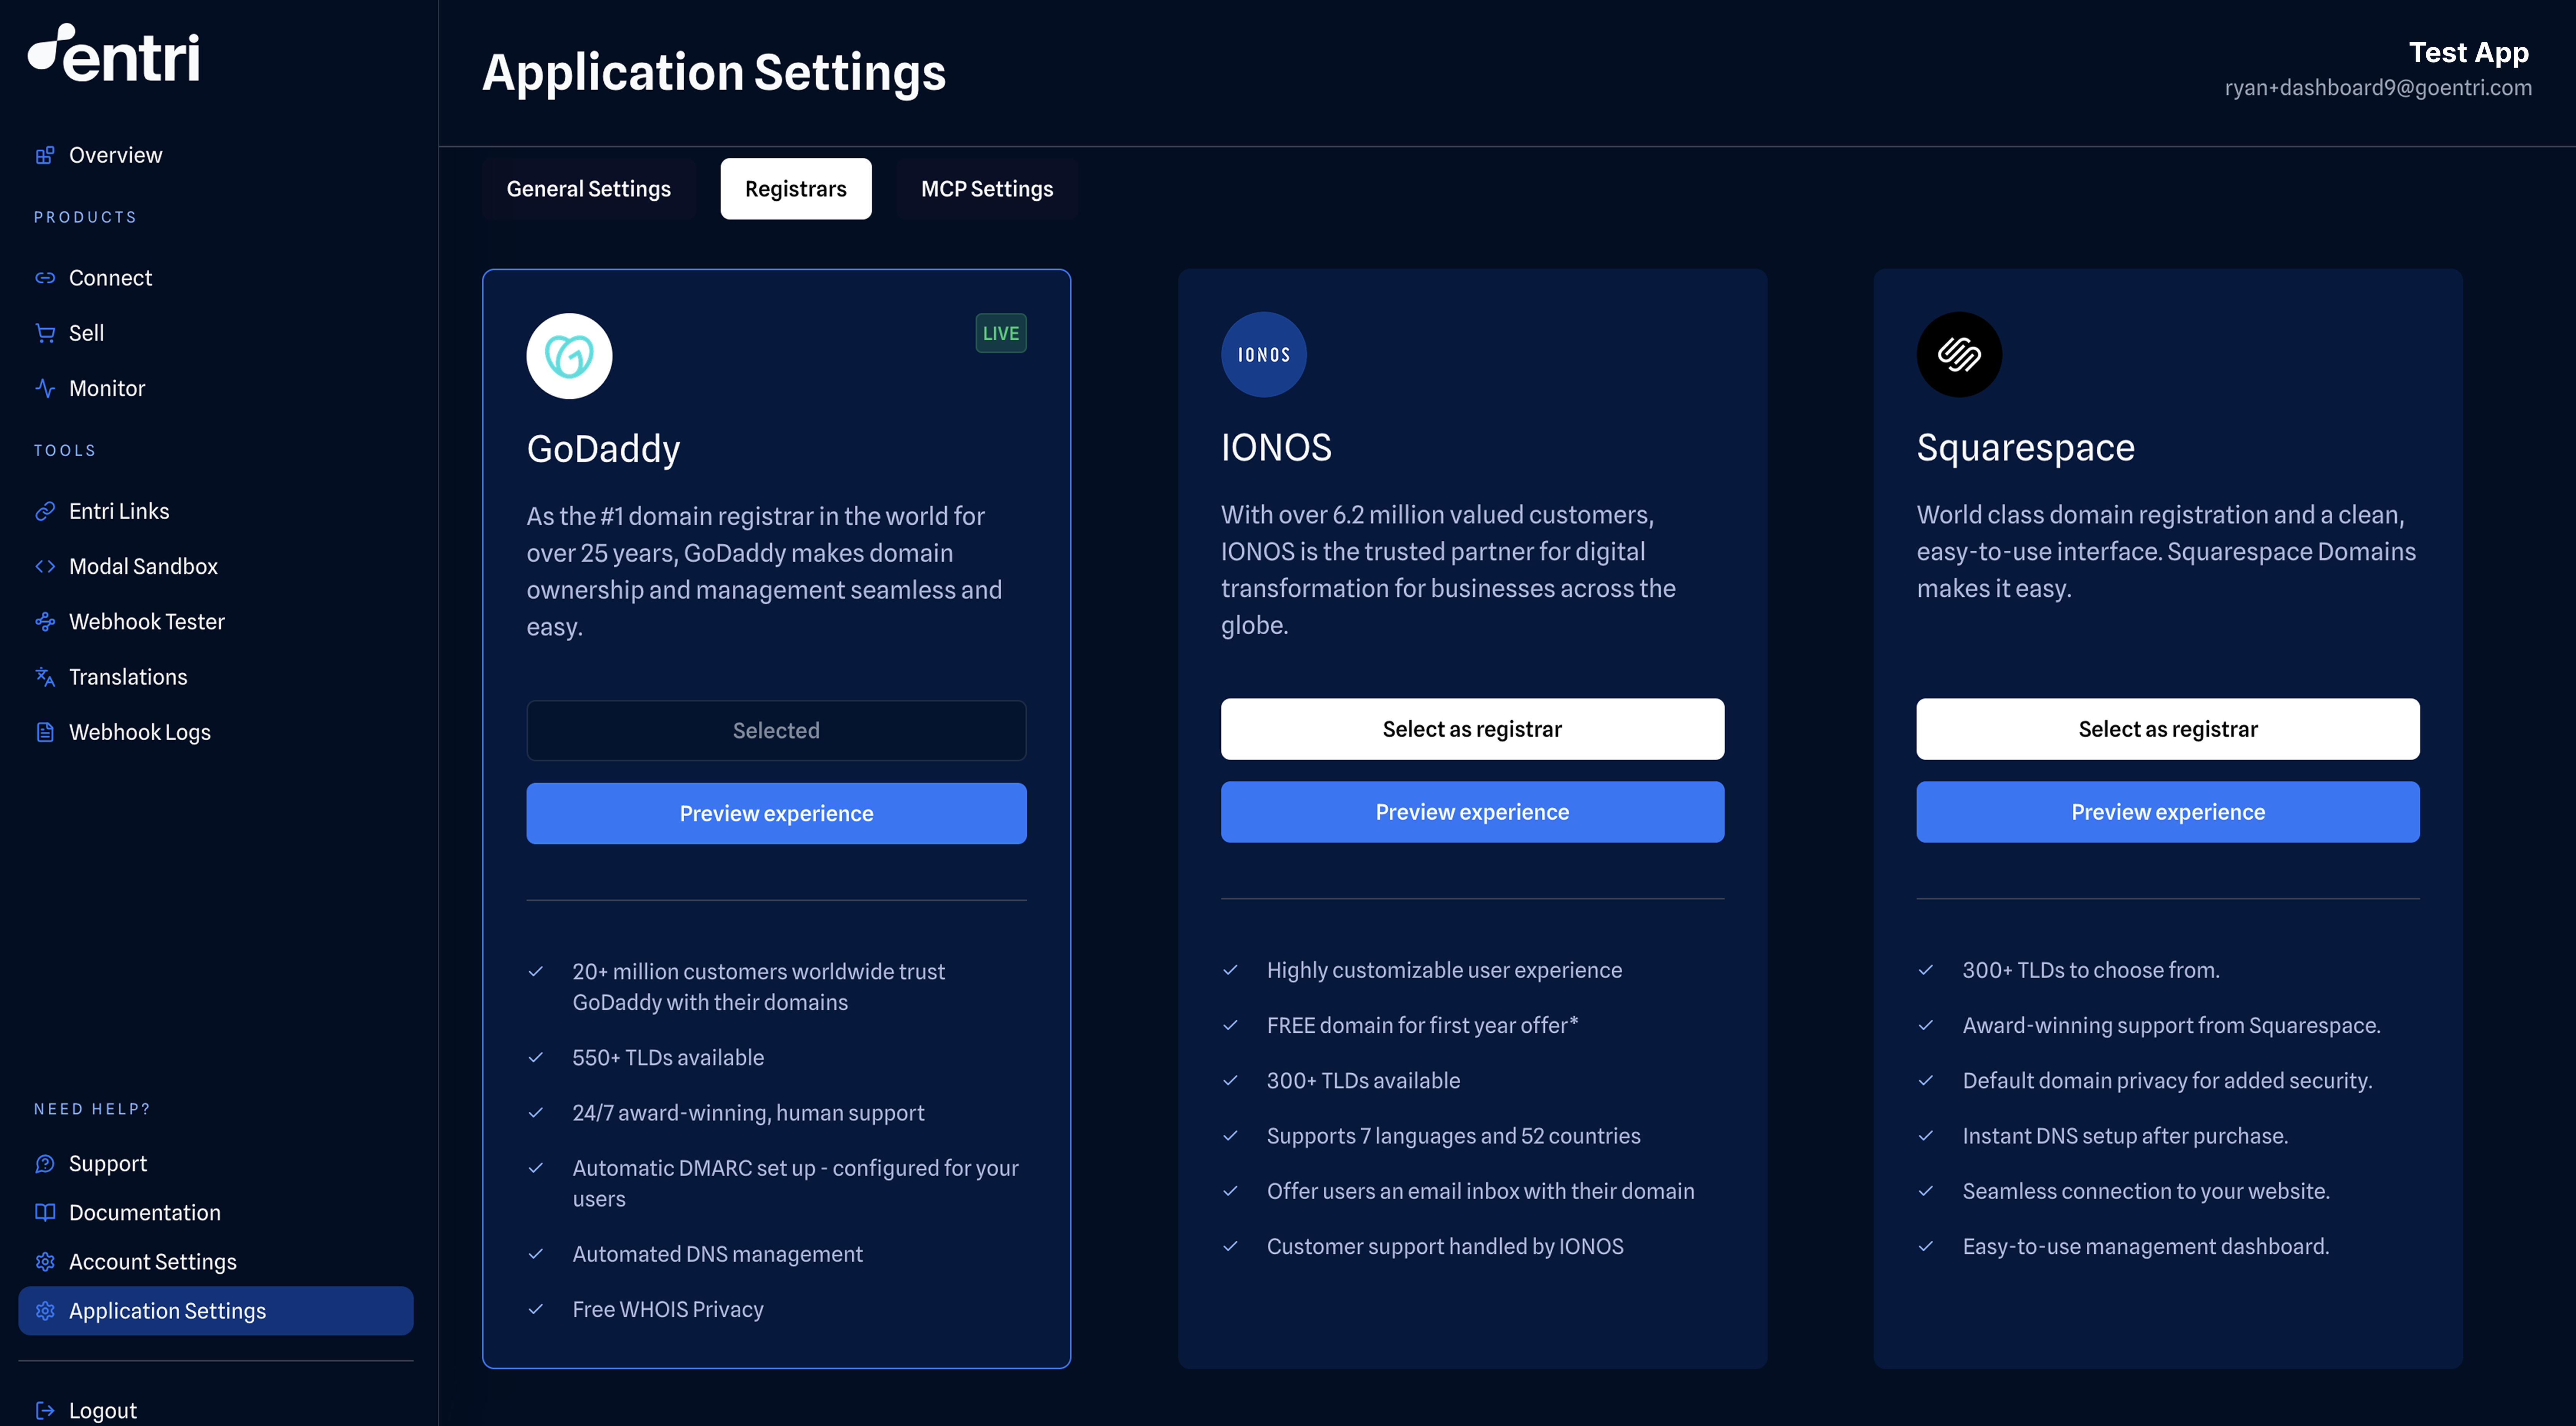Screen dimensions: 2576x1426
Task: Click the Webhook Tester icon
Action: 45,622
